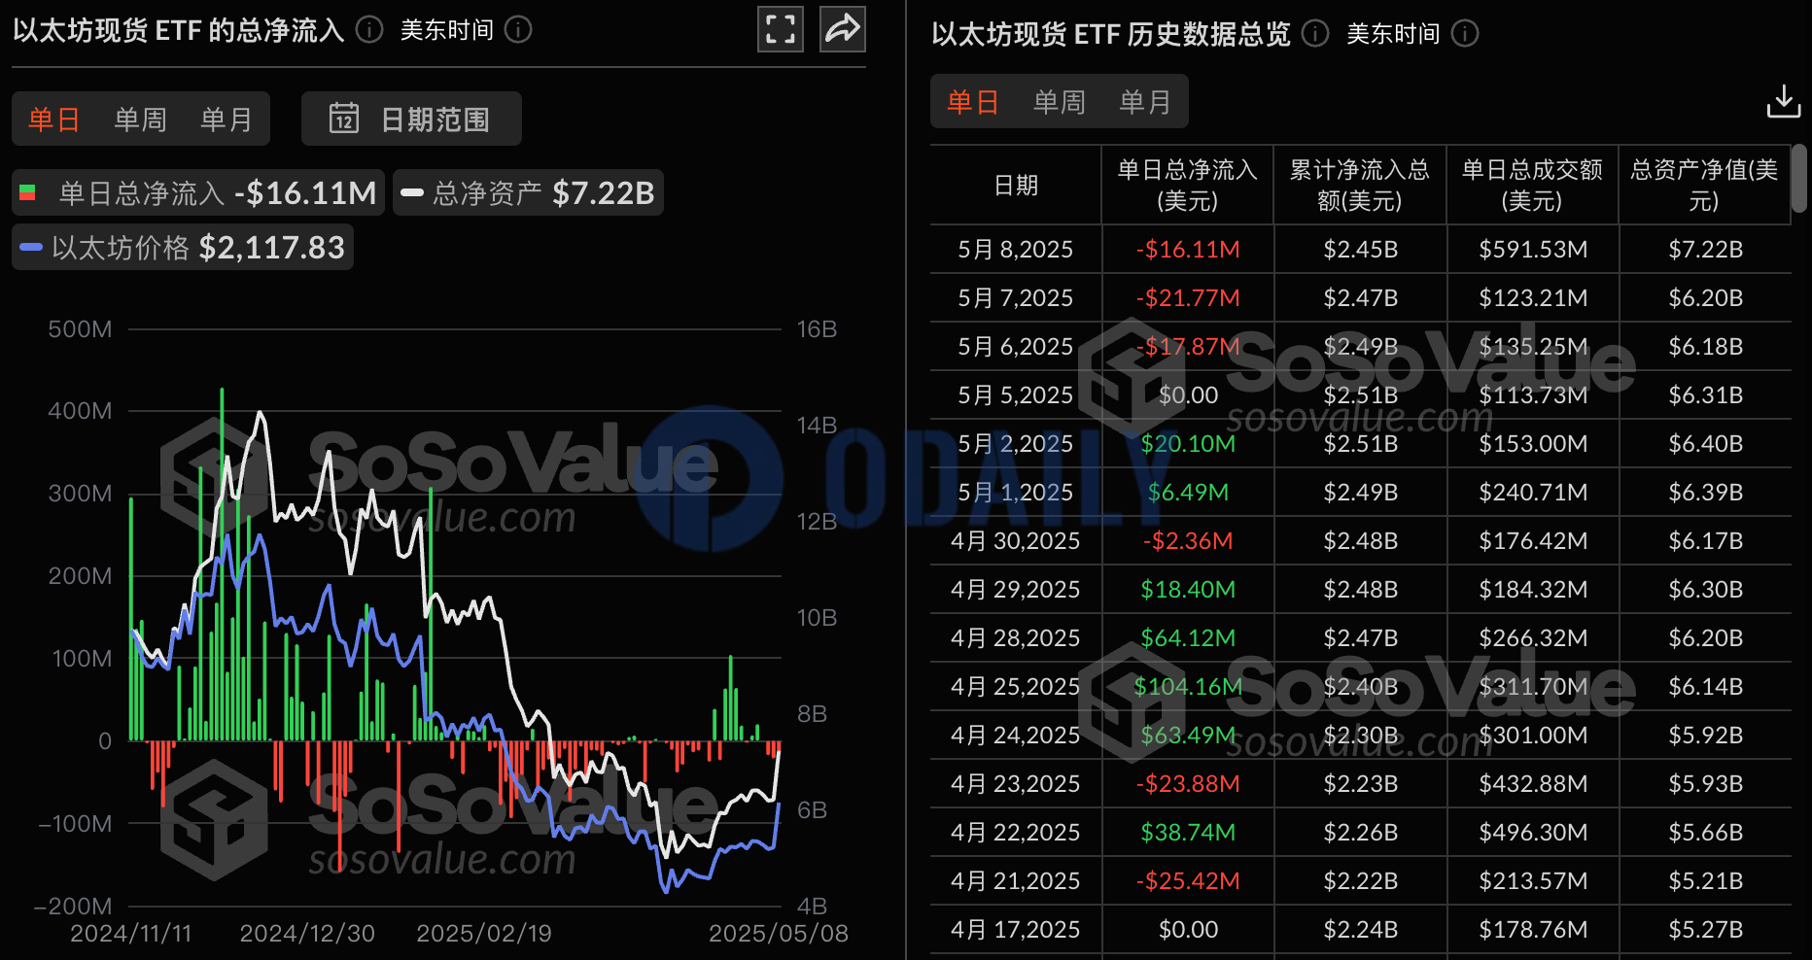Click the 5月 7,2025 date cell
Viewport: 1812px width, 960px height.
tap(1016, 298)
